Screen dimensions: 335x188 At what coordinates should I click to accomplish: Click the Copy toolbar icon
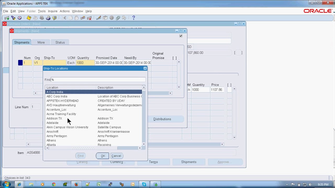(x=70, y=18)
